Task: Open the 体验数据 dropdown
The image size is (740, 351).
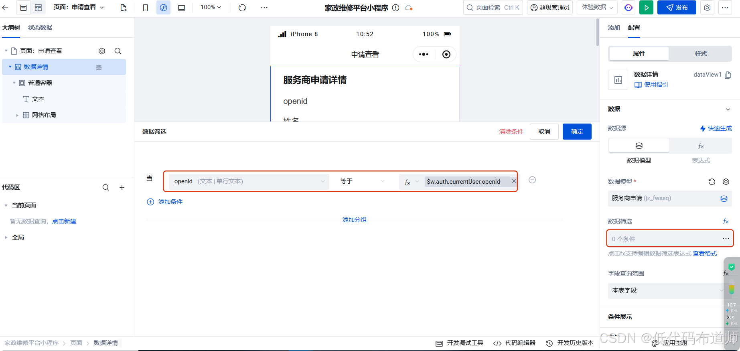Action: (597, 7)
